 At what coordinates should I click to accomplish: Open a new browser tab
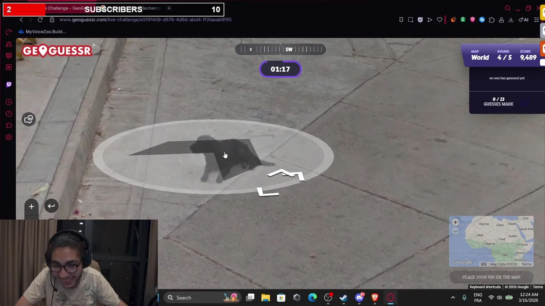pos(169,8)
